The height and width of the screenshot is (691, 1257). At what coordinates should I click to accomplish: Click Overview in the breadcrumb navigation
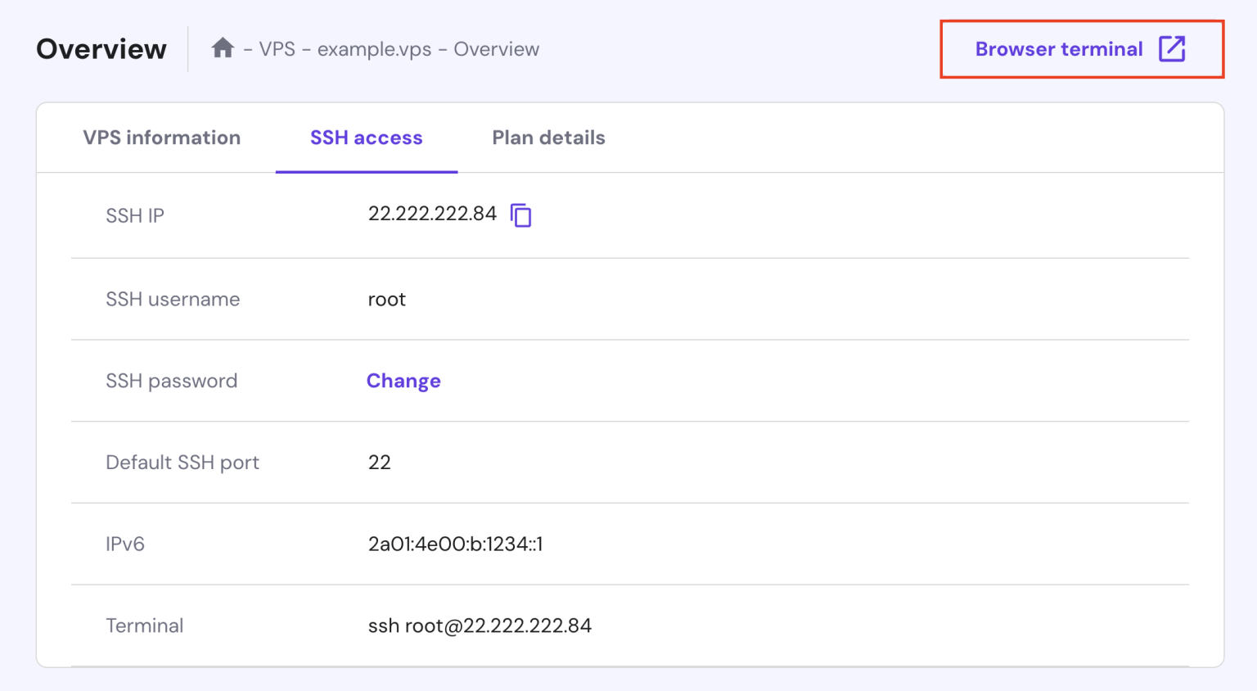pyautogui.click(x=498, y=48)
